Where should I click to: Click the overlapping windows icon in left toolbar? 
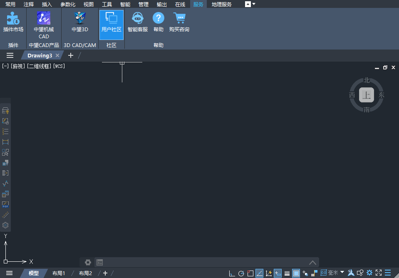click(5, 194)
